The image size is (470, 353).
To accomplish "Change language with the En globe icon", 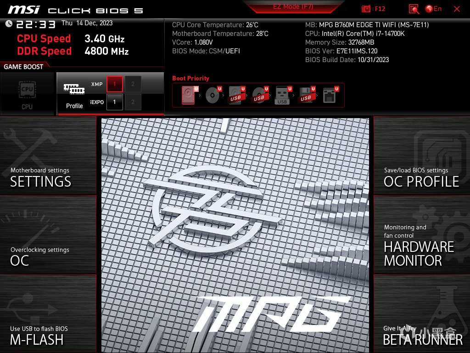I will 433,9.
